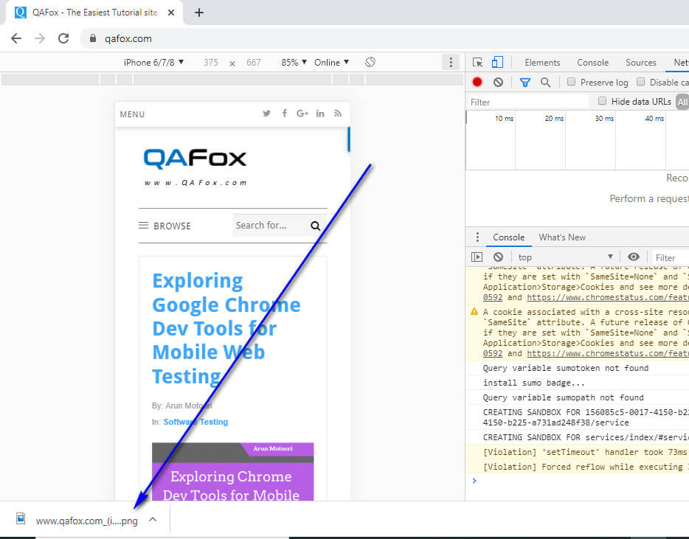Click the 'Query variable sumotoken not found' message
689x539 pixels.
[566, 368]
